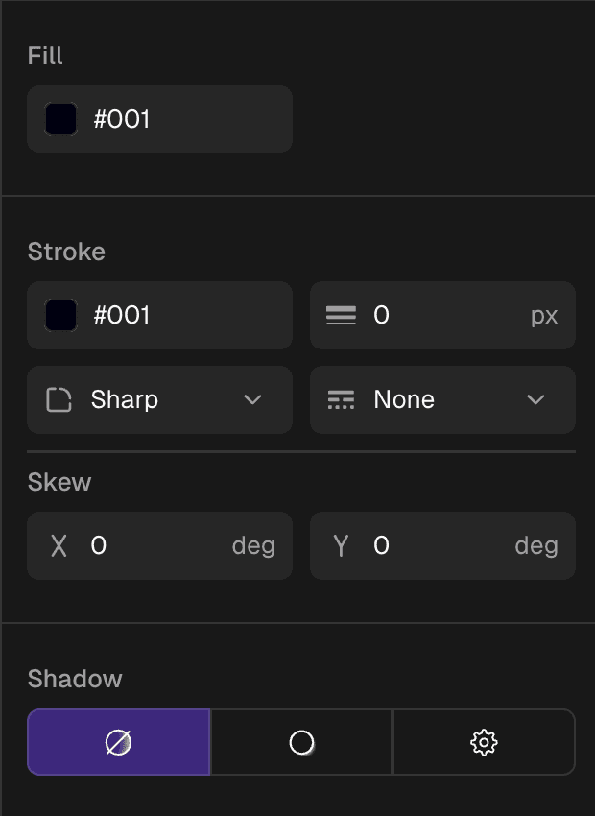Expand the Sharp corner style dropdown
Screen dimensions: 595x816
point(255,399)
